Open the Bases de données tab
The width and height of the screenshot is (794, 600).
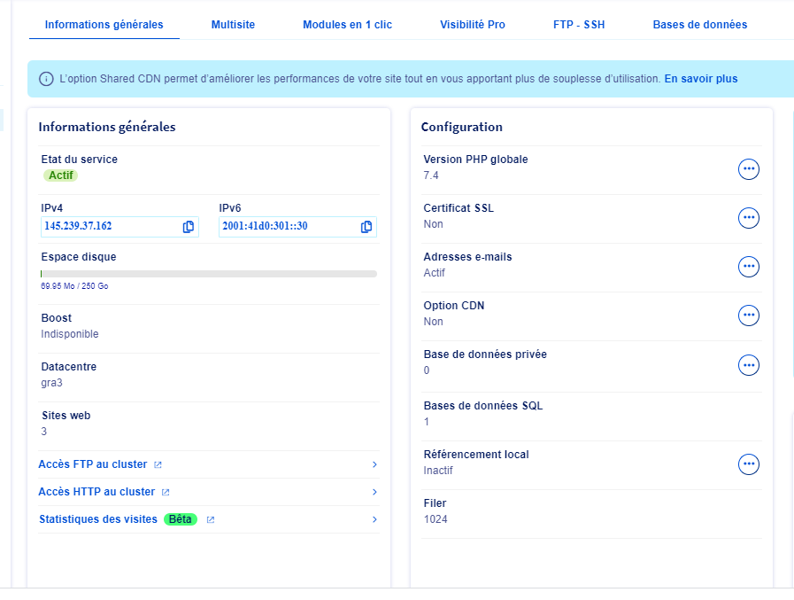(x=699, y=25)
